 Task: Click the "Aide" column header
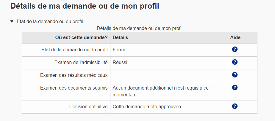tap(235, 38)
